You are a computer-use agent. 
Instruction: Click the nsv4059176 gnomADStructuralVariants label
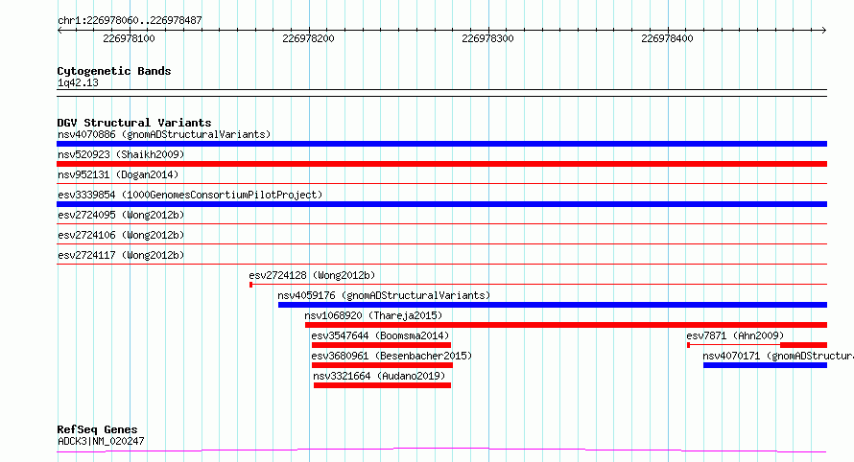tap(384, 295)
